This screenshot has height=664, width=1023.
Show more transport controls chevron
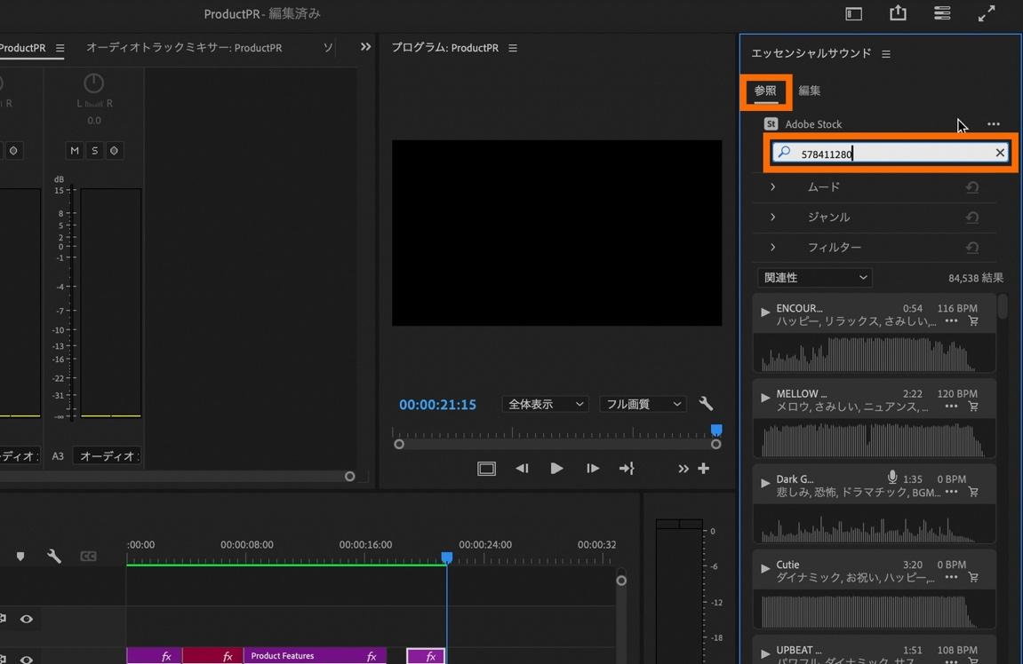point(683,469)
